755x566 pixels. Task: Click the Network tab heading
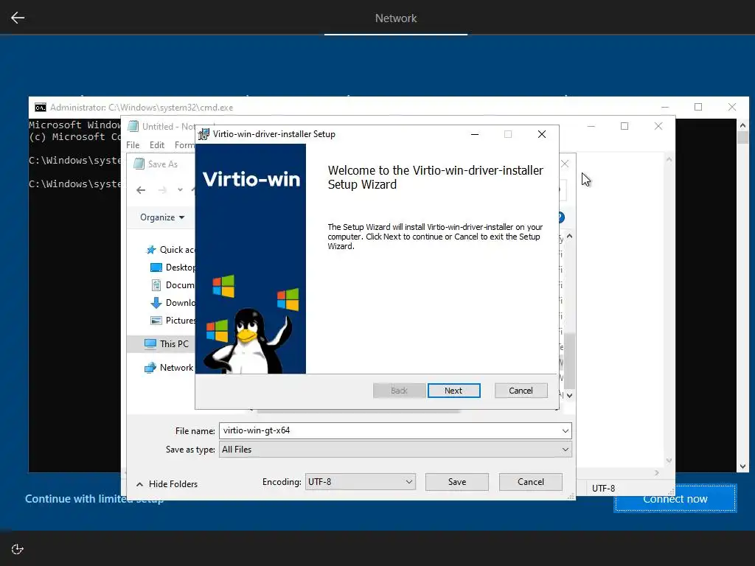click(396, 18)
